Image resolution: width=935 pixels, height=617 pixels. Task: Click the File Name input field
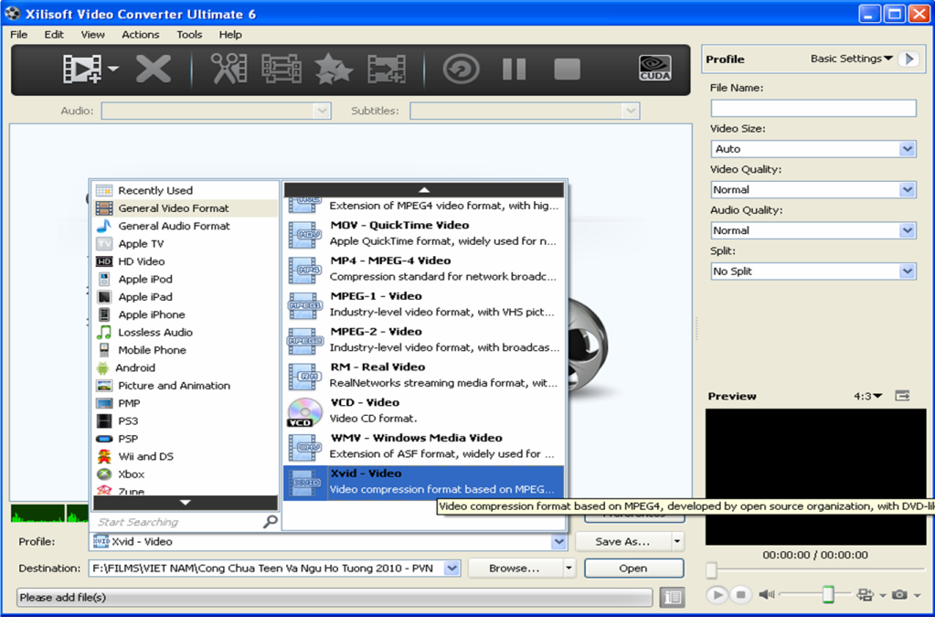813,108
